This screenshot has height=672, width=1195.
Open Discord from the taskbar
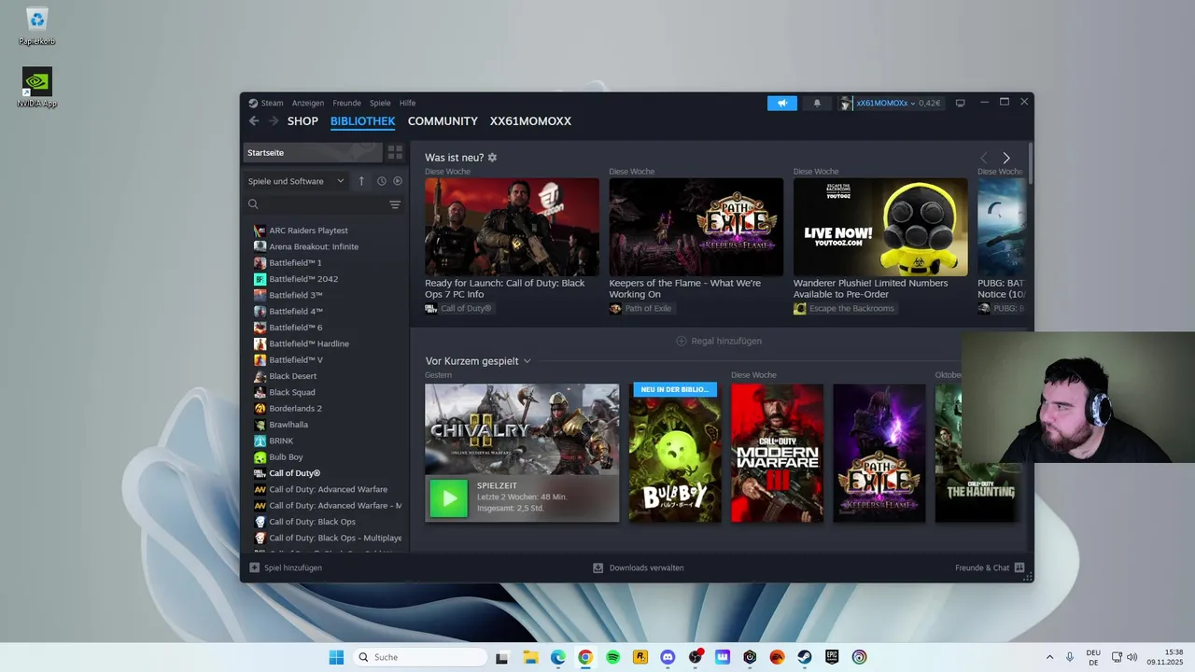(668, 657)
